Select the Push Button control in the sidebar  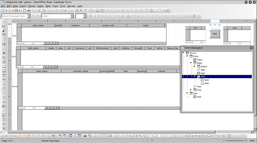click(4, 67)
